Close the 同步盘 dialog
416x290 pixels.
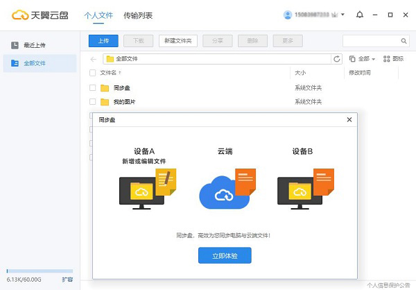[349, 120]
